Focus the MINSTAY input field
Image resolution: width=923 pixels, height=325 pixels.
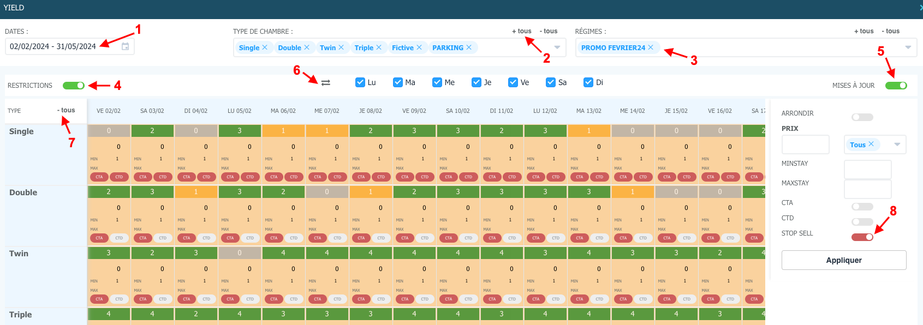tap(868, 170)
